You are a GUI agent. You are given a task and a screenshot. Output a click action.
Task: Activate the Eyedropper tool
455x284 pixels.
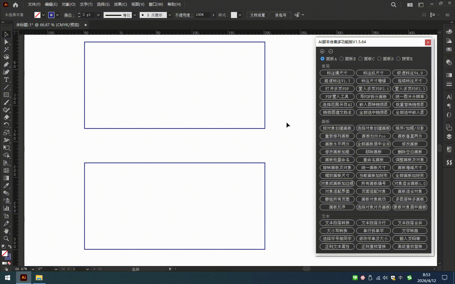pyautogui.click(x=6, y=186)
